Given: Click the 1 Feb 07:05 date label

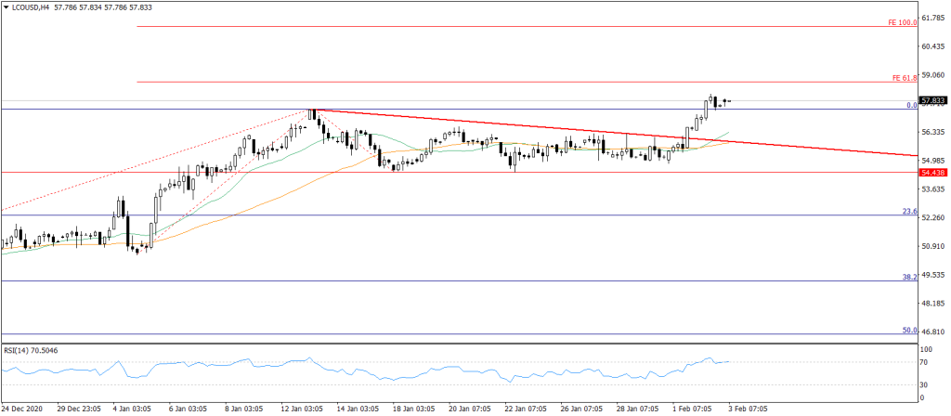Looking at the screenshot, I should (693, 408).
